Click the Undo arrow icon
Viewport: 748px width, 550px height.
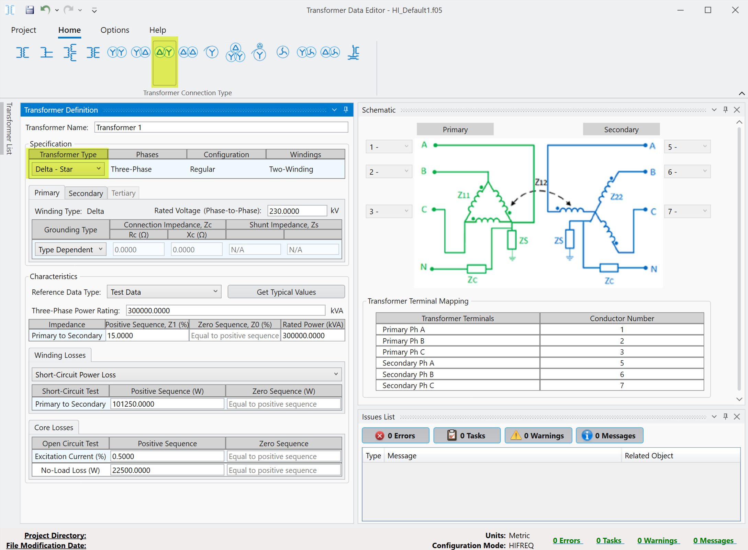point(45,10)
